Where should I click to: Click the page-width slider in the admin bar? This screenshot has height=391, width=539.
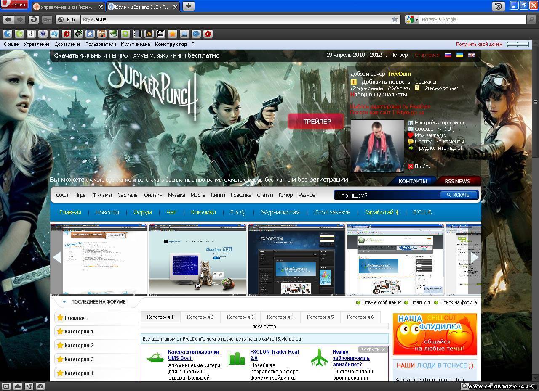tap(518, 44)
